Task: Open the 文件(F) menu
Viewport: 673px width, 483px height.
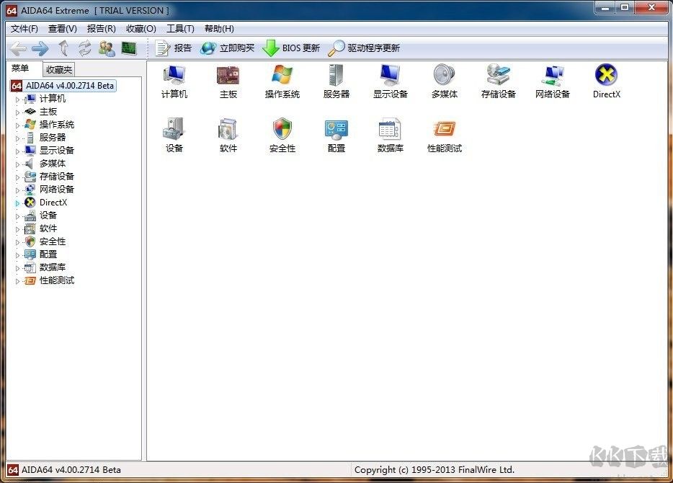Action: tap(24, 29)
